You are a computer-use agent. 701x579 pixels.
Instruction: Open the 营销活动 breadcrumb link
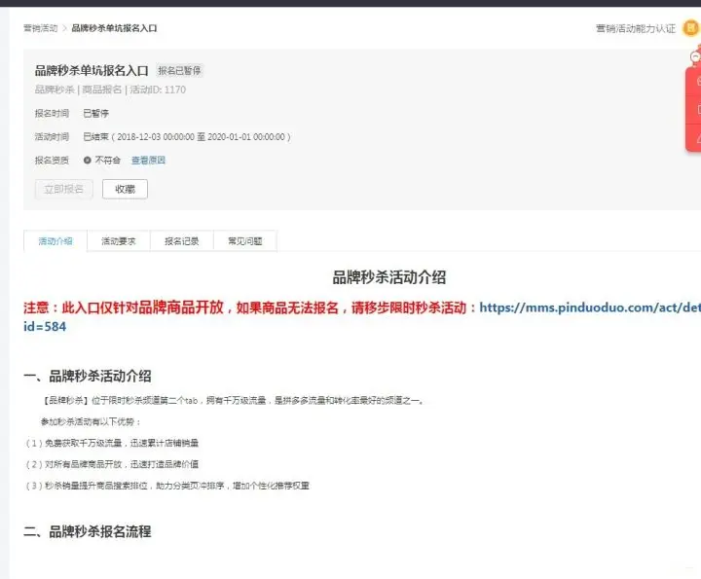pos(40,28)
